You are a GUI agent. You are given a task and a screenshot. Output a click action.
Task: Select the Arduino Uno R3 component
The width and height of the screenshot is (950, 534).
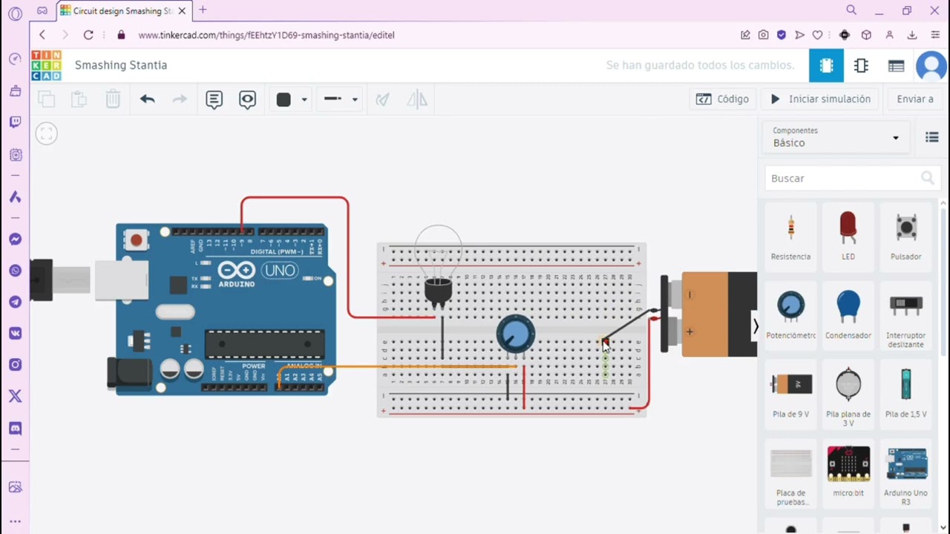(x=905, y=475)
